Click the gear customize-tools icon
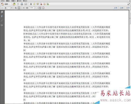Image resolution: width=131 pixels, height=104 pixels. coord(31,4)
